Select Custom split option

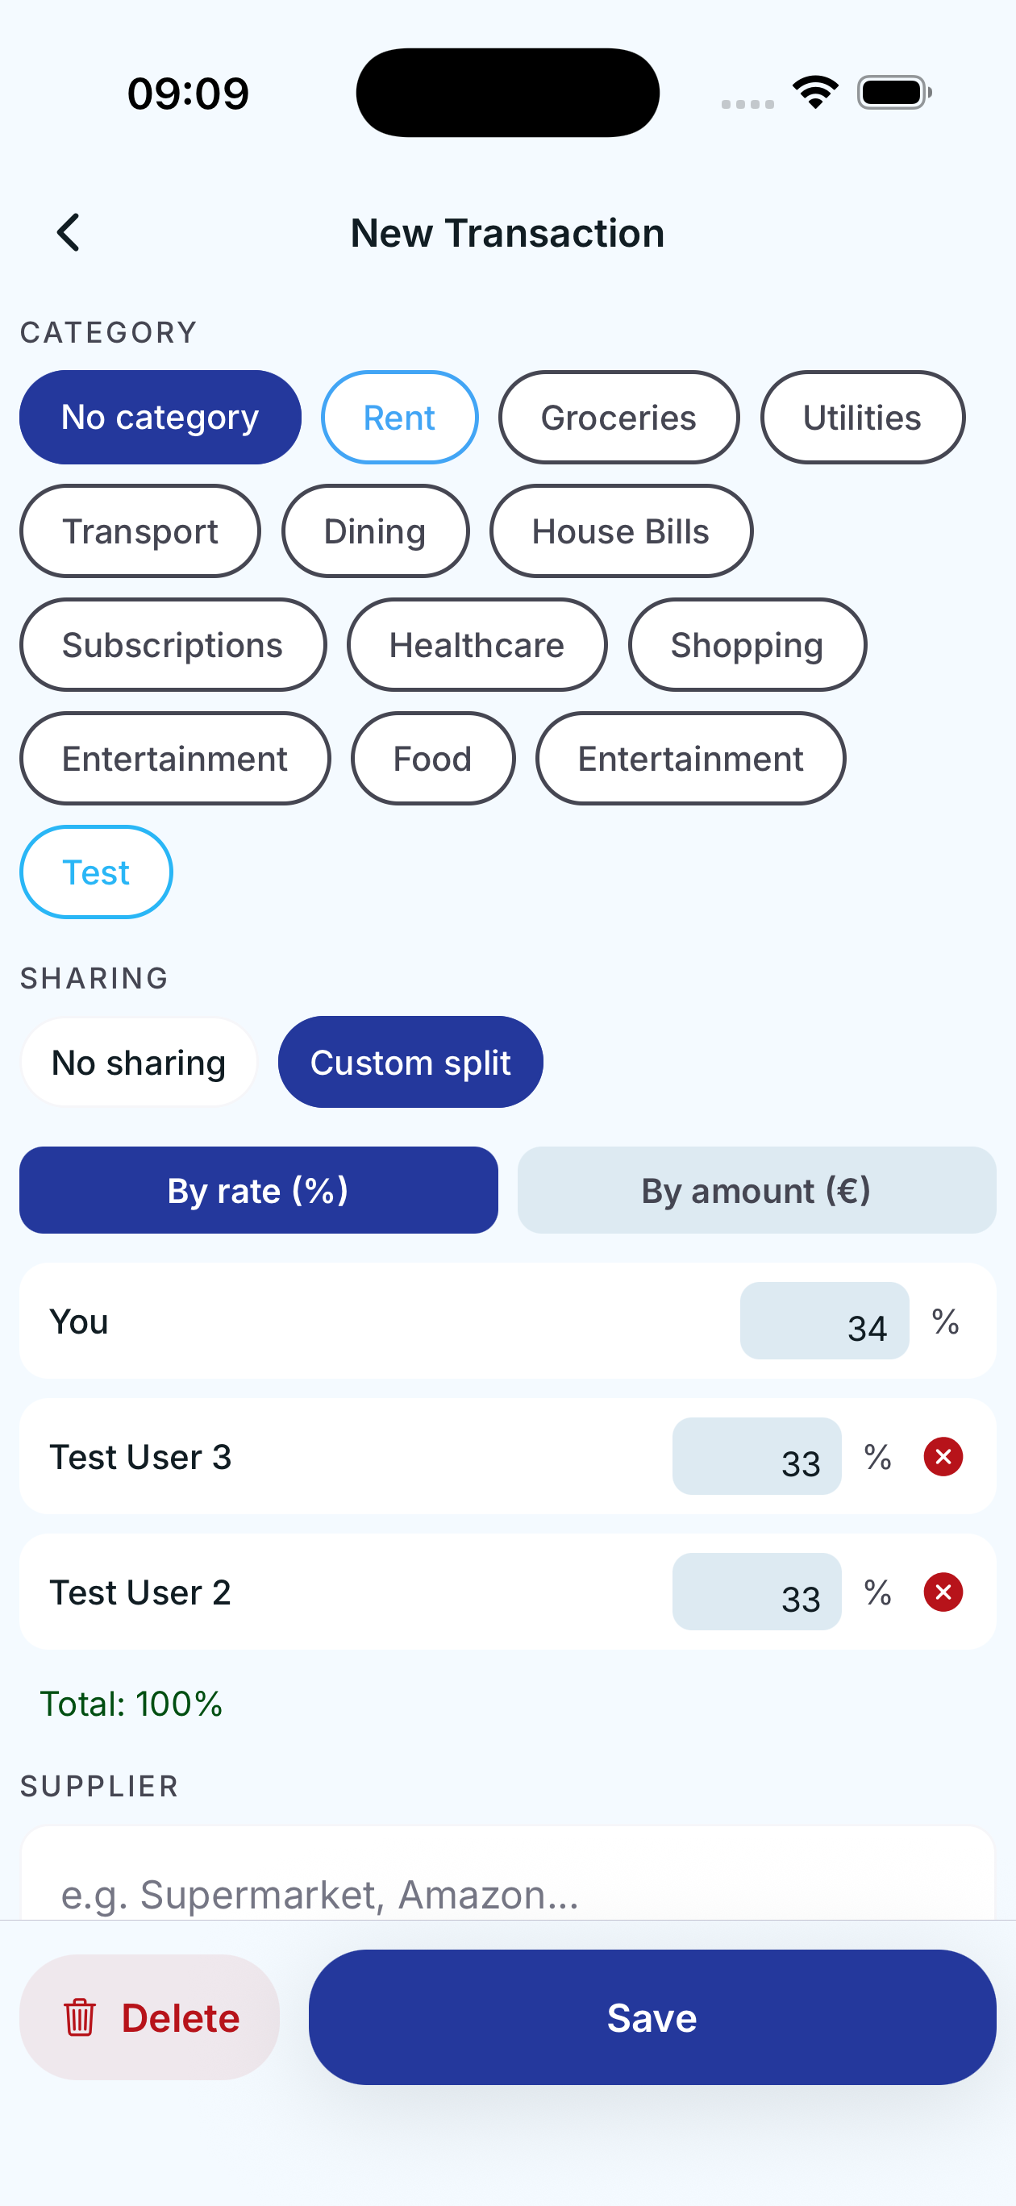[410, 1063]
